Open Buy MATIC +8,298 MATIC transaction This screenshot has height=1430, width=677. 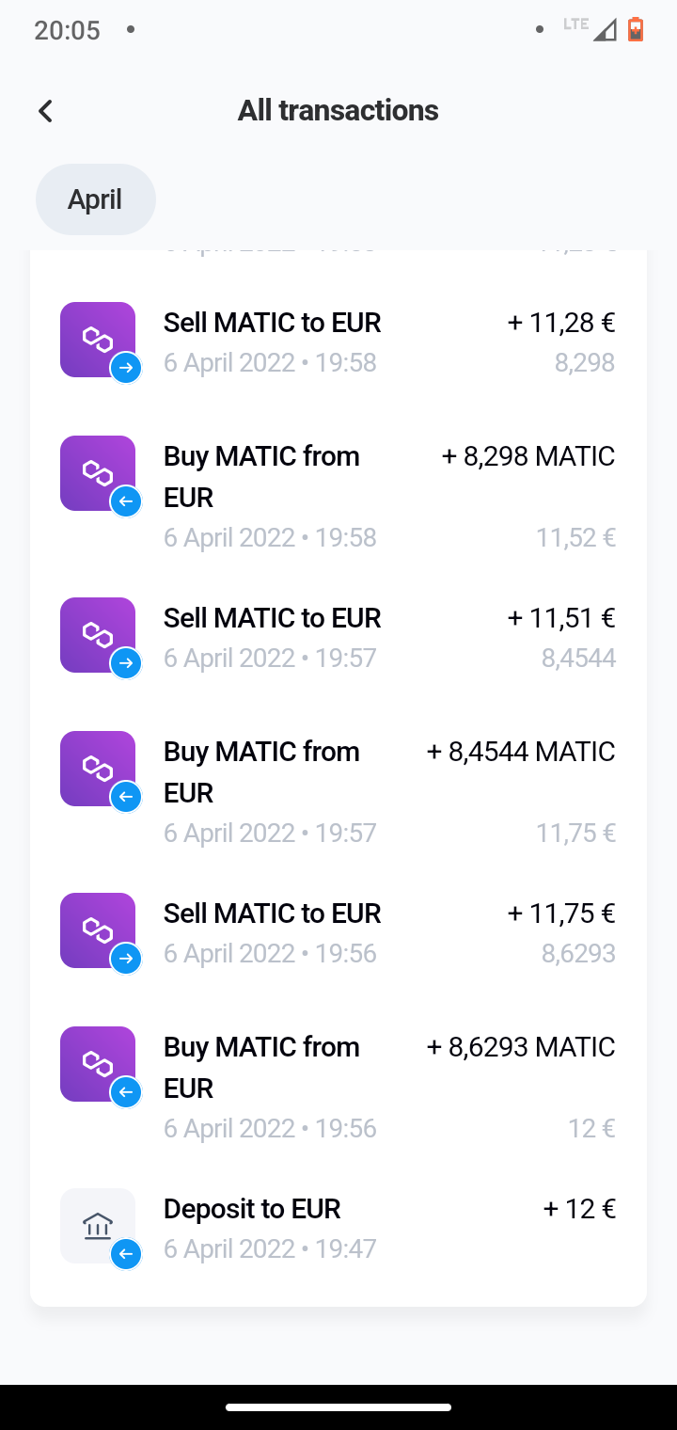338,496
